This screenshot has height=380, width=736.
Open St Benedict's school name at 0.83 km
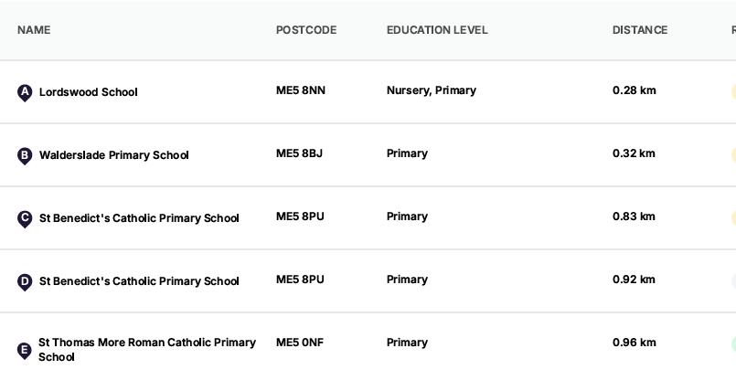(x=139, y=218)
